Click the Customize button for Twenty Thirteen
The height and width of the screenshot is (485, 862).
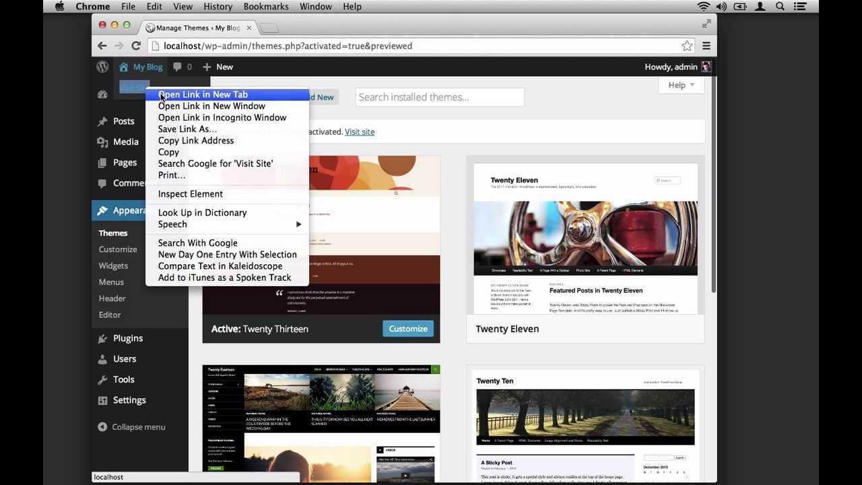[408, 329]
